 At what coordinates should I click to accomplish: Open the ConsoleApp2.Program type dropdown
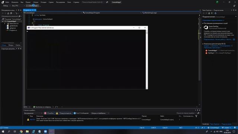(x=112, y=13)
